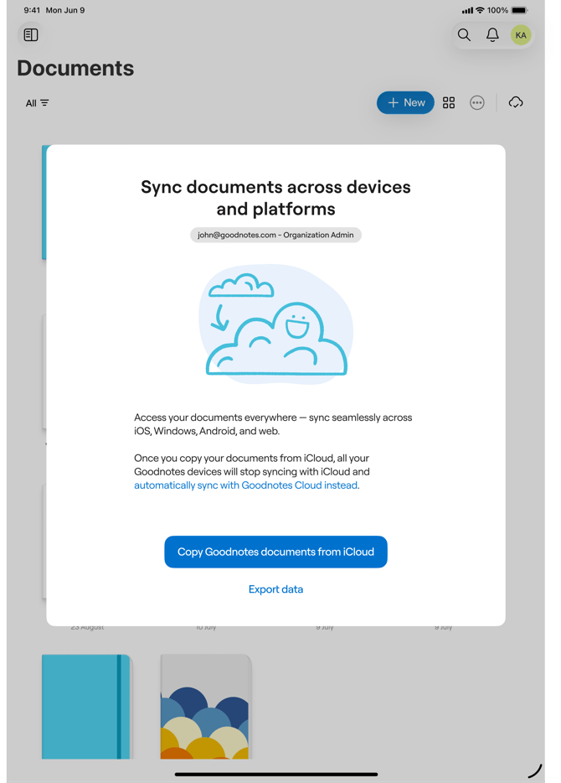Viewport: 561px width, 783px height.
Task: Select the Documents page heading
Action: [75, 69]
